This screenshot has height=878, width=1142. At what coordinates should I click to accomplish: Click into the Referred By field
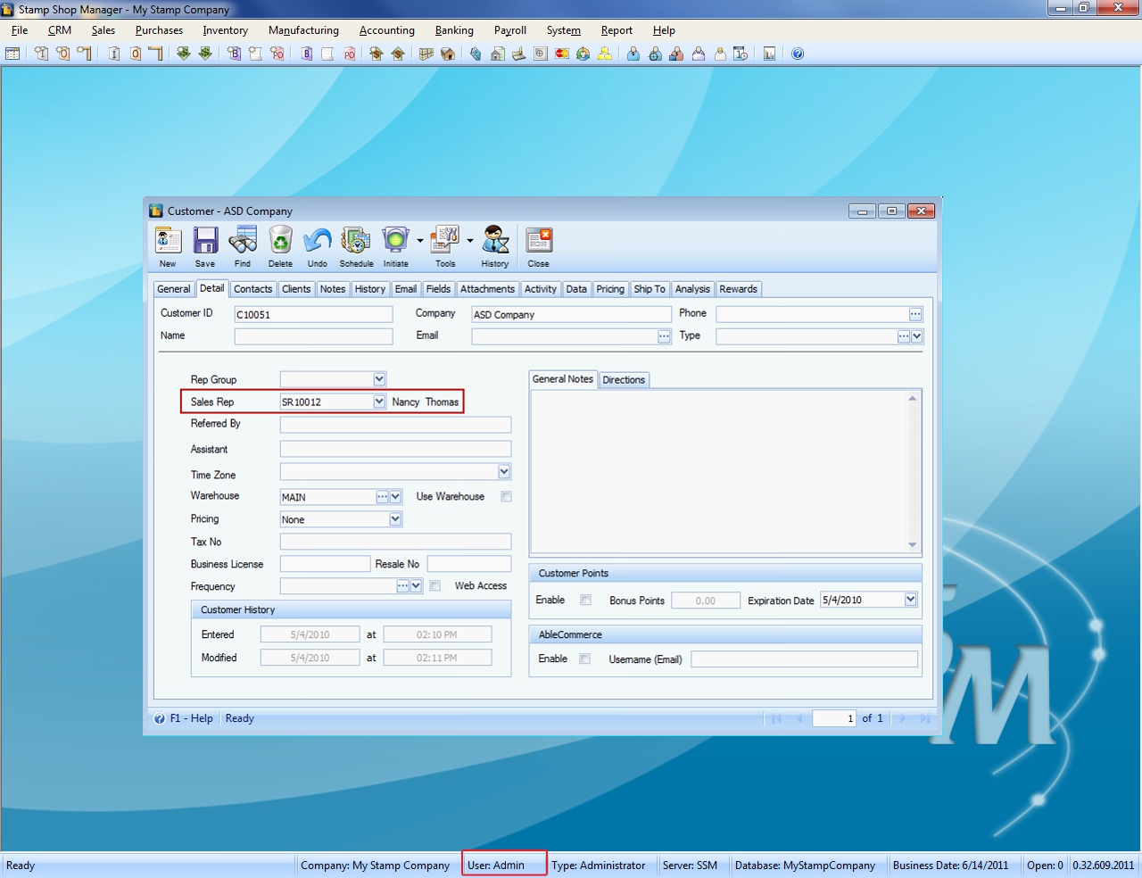point(395,425)
